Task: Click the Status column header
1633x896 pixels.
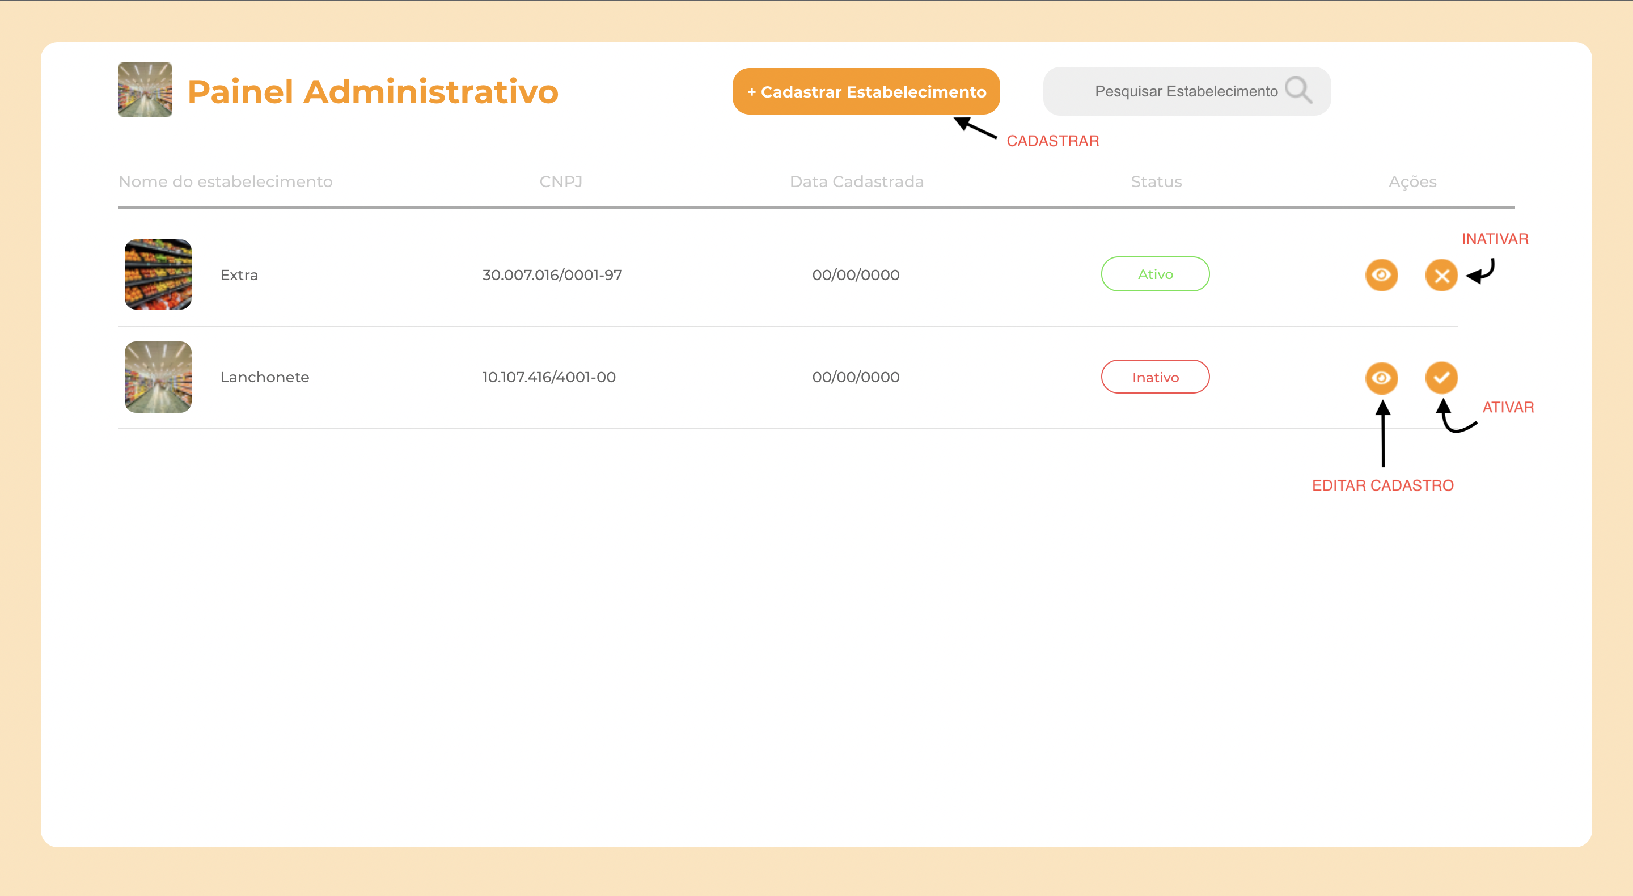Action: click(1156, 182)
